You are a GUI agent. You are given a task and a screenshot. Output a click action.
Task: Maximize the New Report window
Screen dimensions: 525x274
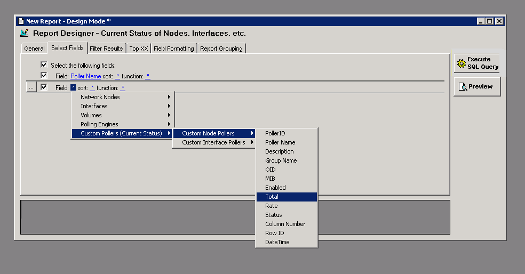[489, 21]
